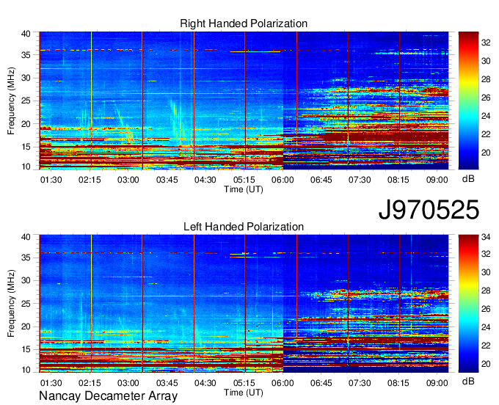Click the 26 dB mark on the lower colorbar

coord(486,309)
